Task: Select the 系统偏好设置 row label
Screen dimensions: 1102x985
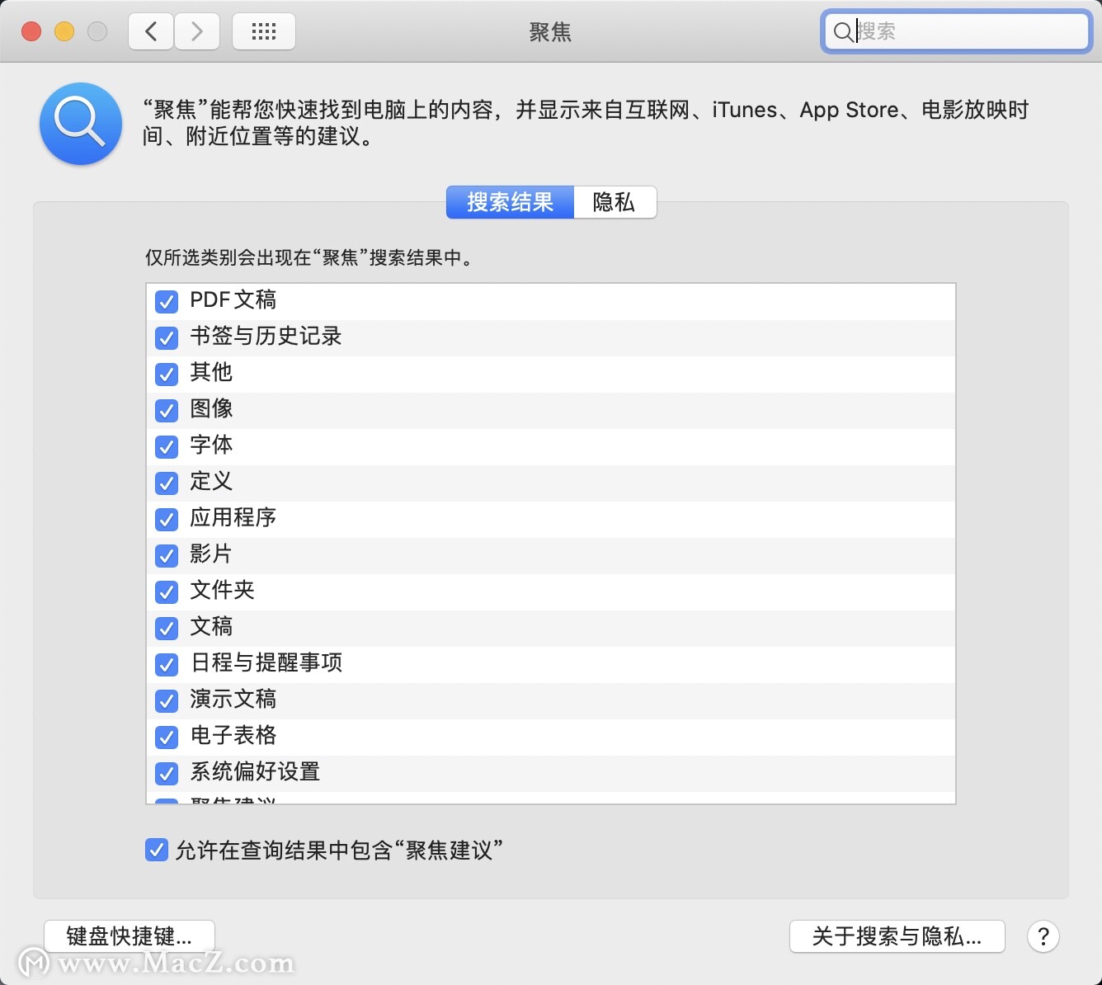Action: [x=255, y=771]
